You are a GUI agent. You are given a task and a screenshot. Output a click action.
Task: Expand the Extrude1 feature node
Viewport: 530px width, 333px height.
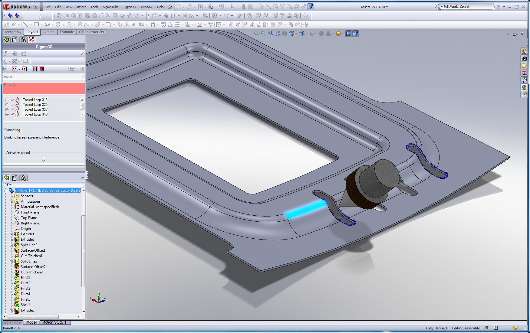[12, 234]
